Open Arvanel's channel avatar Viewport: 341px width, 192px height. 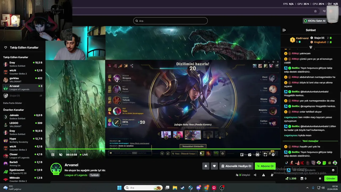coord(56,169)
